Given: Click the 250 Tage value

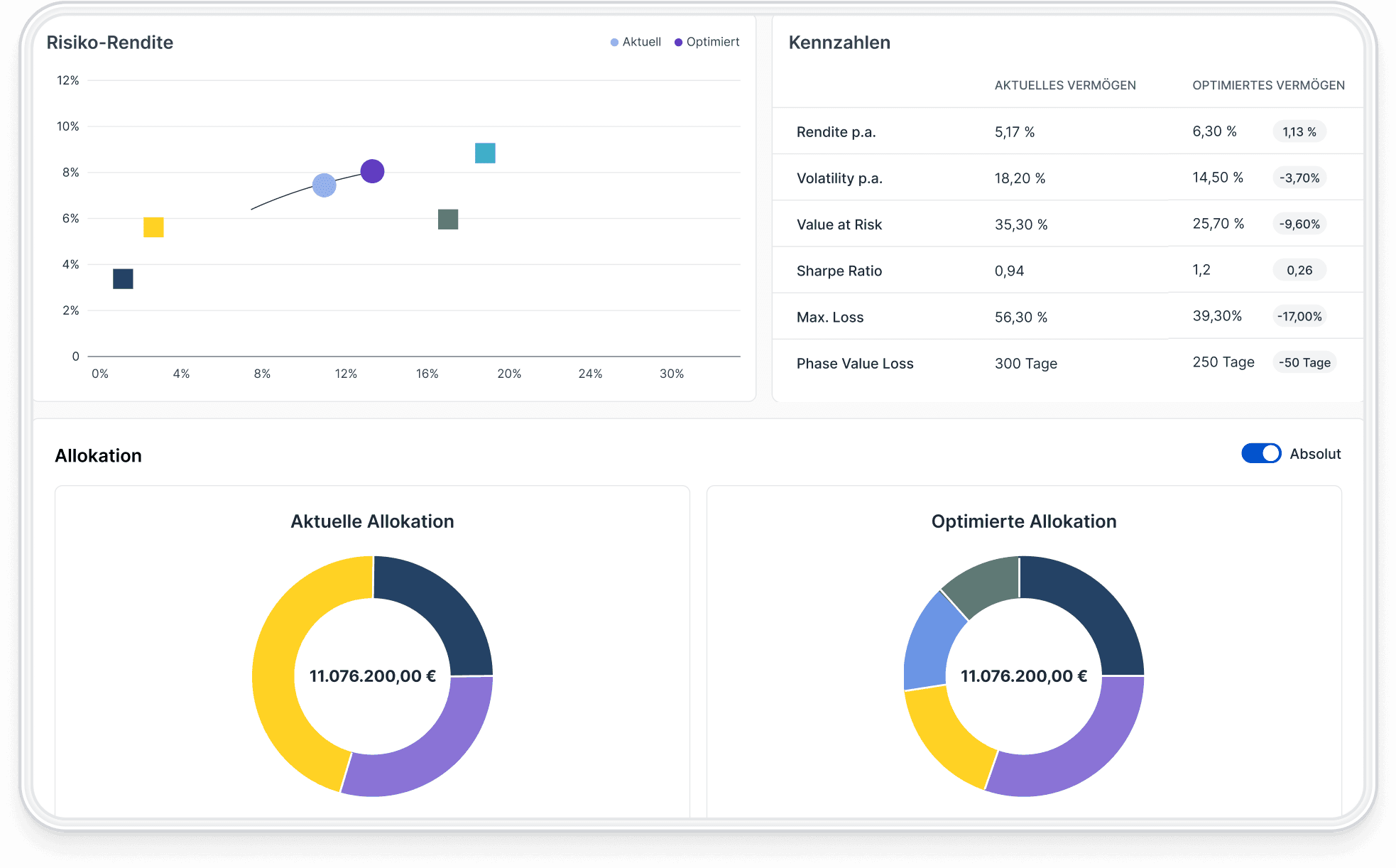Looking at the screenshot, I should (x=1223, y=362).
